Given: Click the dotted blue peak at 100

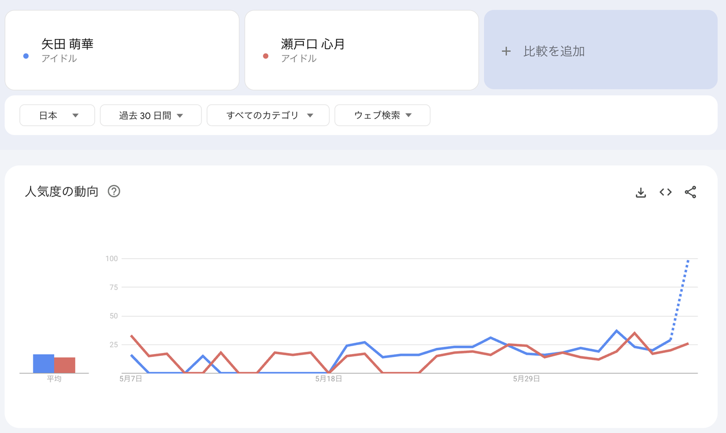Looking at the screenshot, I should pos(687,260).
